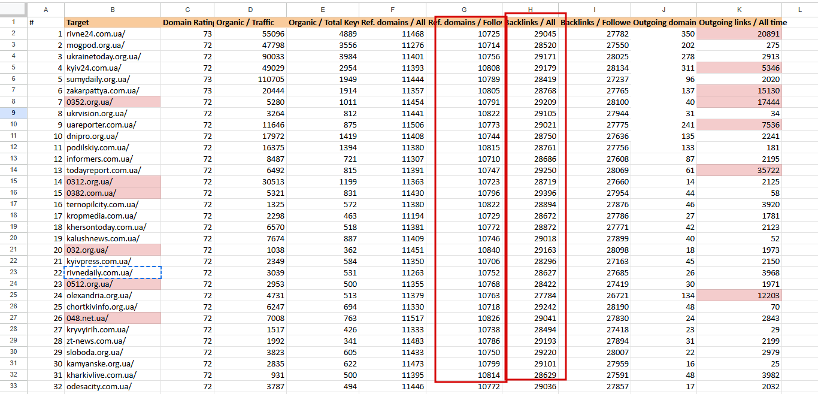Click outgoing links value 17444

[740, 102]
